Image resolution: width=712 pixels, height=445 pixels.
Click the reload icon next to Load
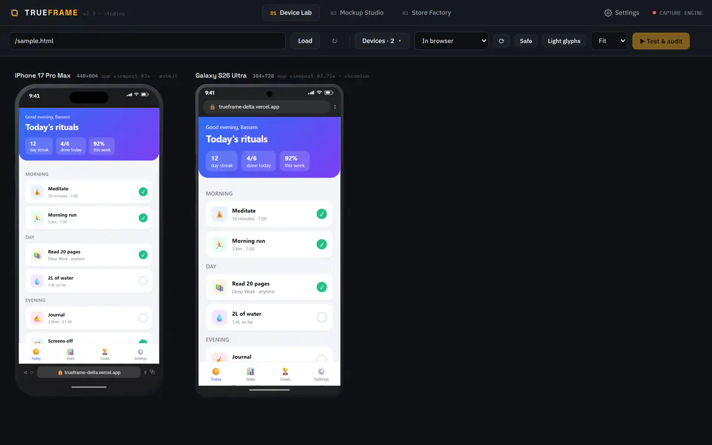[335, 41]
